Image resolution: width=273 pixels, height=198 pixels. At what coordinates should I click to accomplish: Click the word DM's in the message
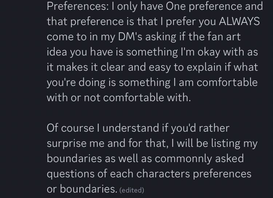pos(130,37)
